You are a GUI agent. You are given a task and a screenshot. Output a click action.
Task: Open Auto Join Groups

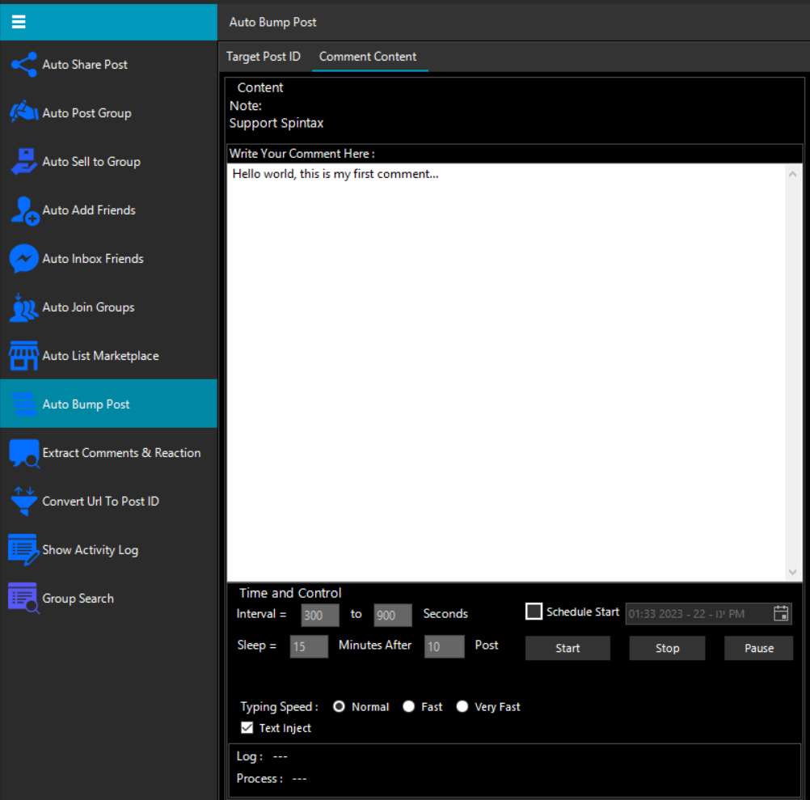(x=88, y=307)
